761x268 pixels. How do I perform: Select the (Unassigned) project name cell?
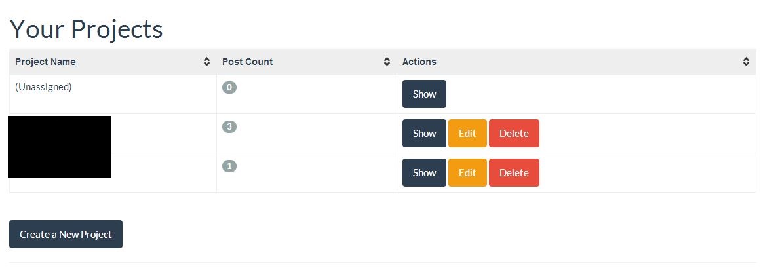point(113,94)
